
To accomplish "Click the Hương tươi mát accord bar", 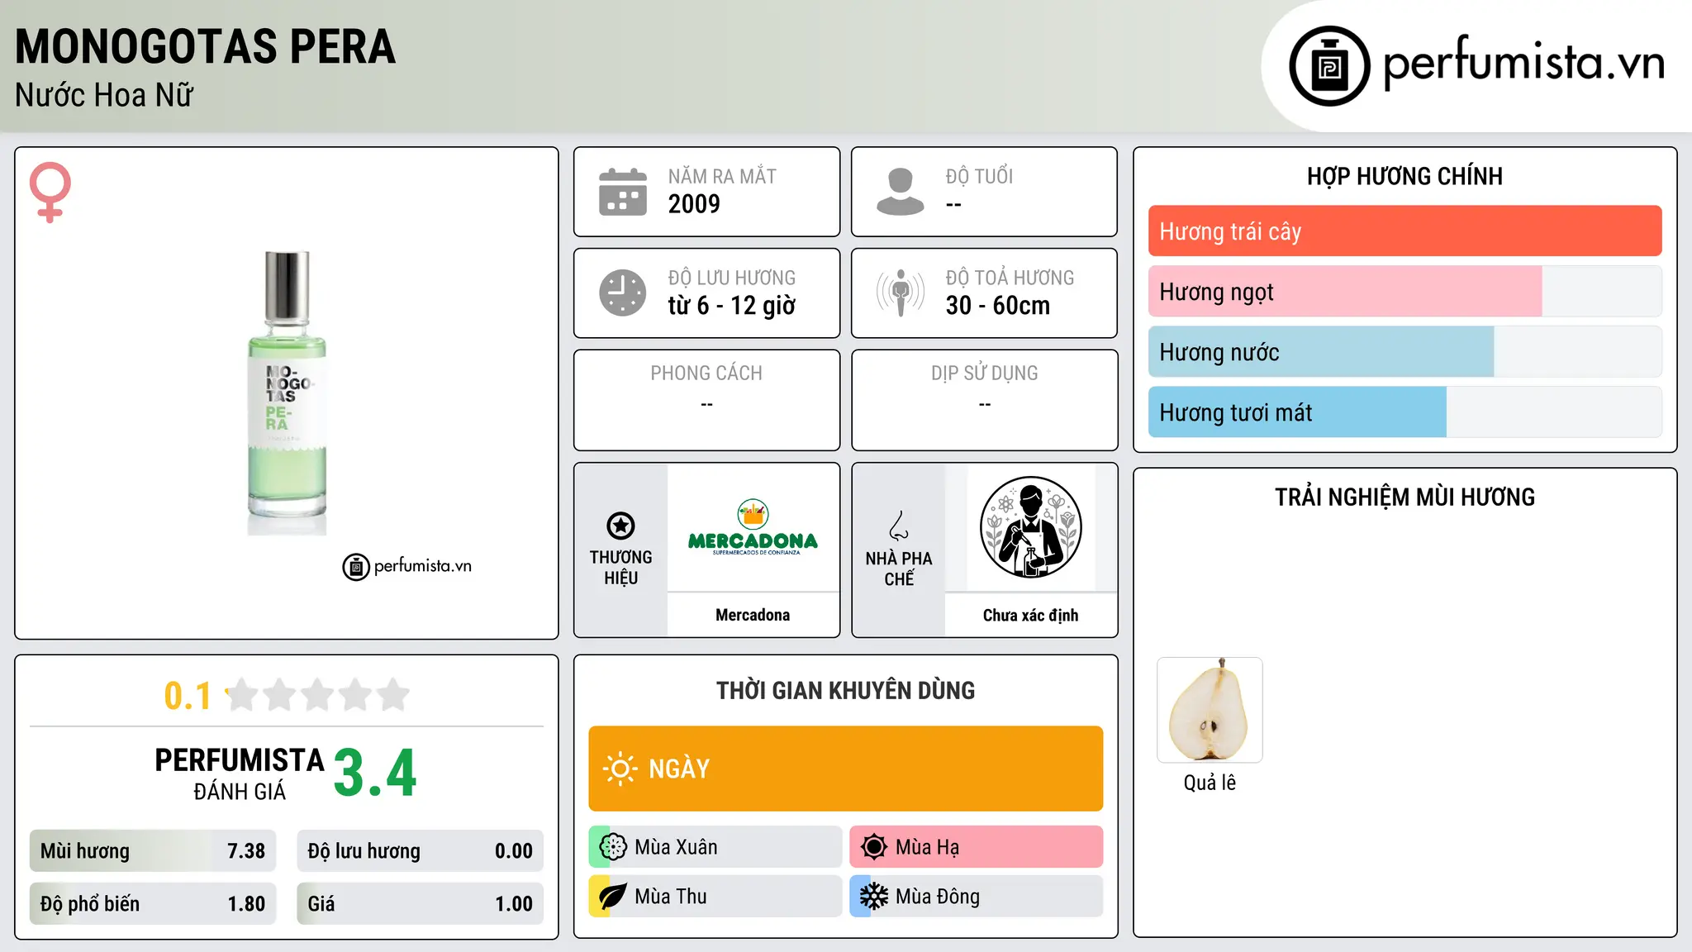I will pyautogui.click(x=1404, y=412).
